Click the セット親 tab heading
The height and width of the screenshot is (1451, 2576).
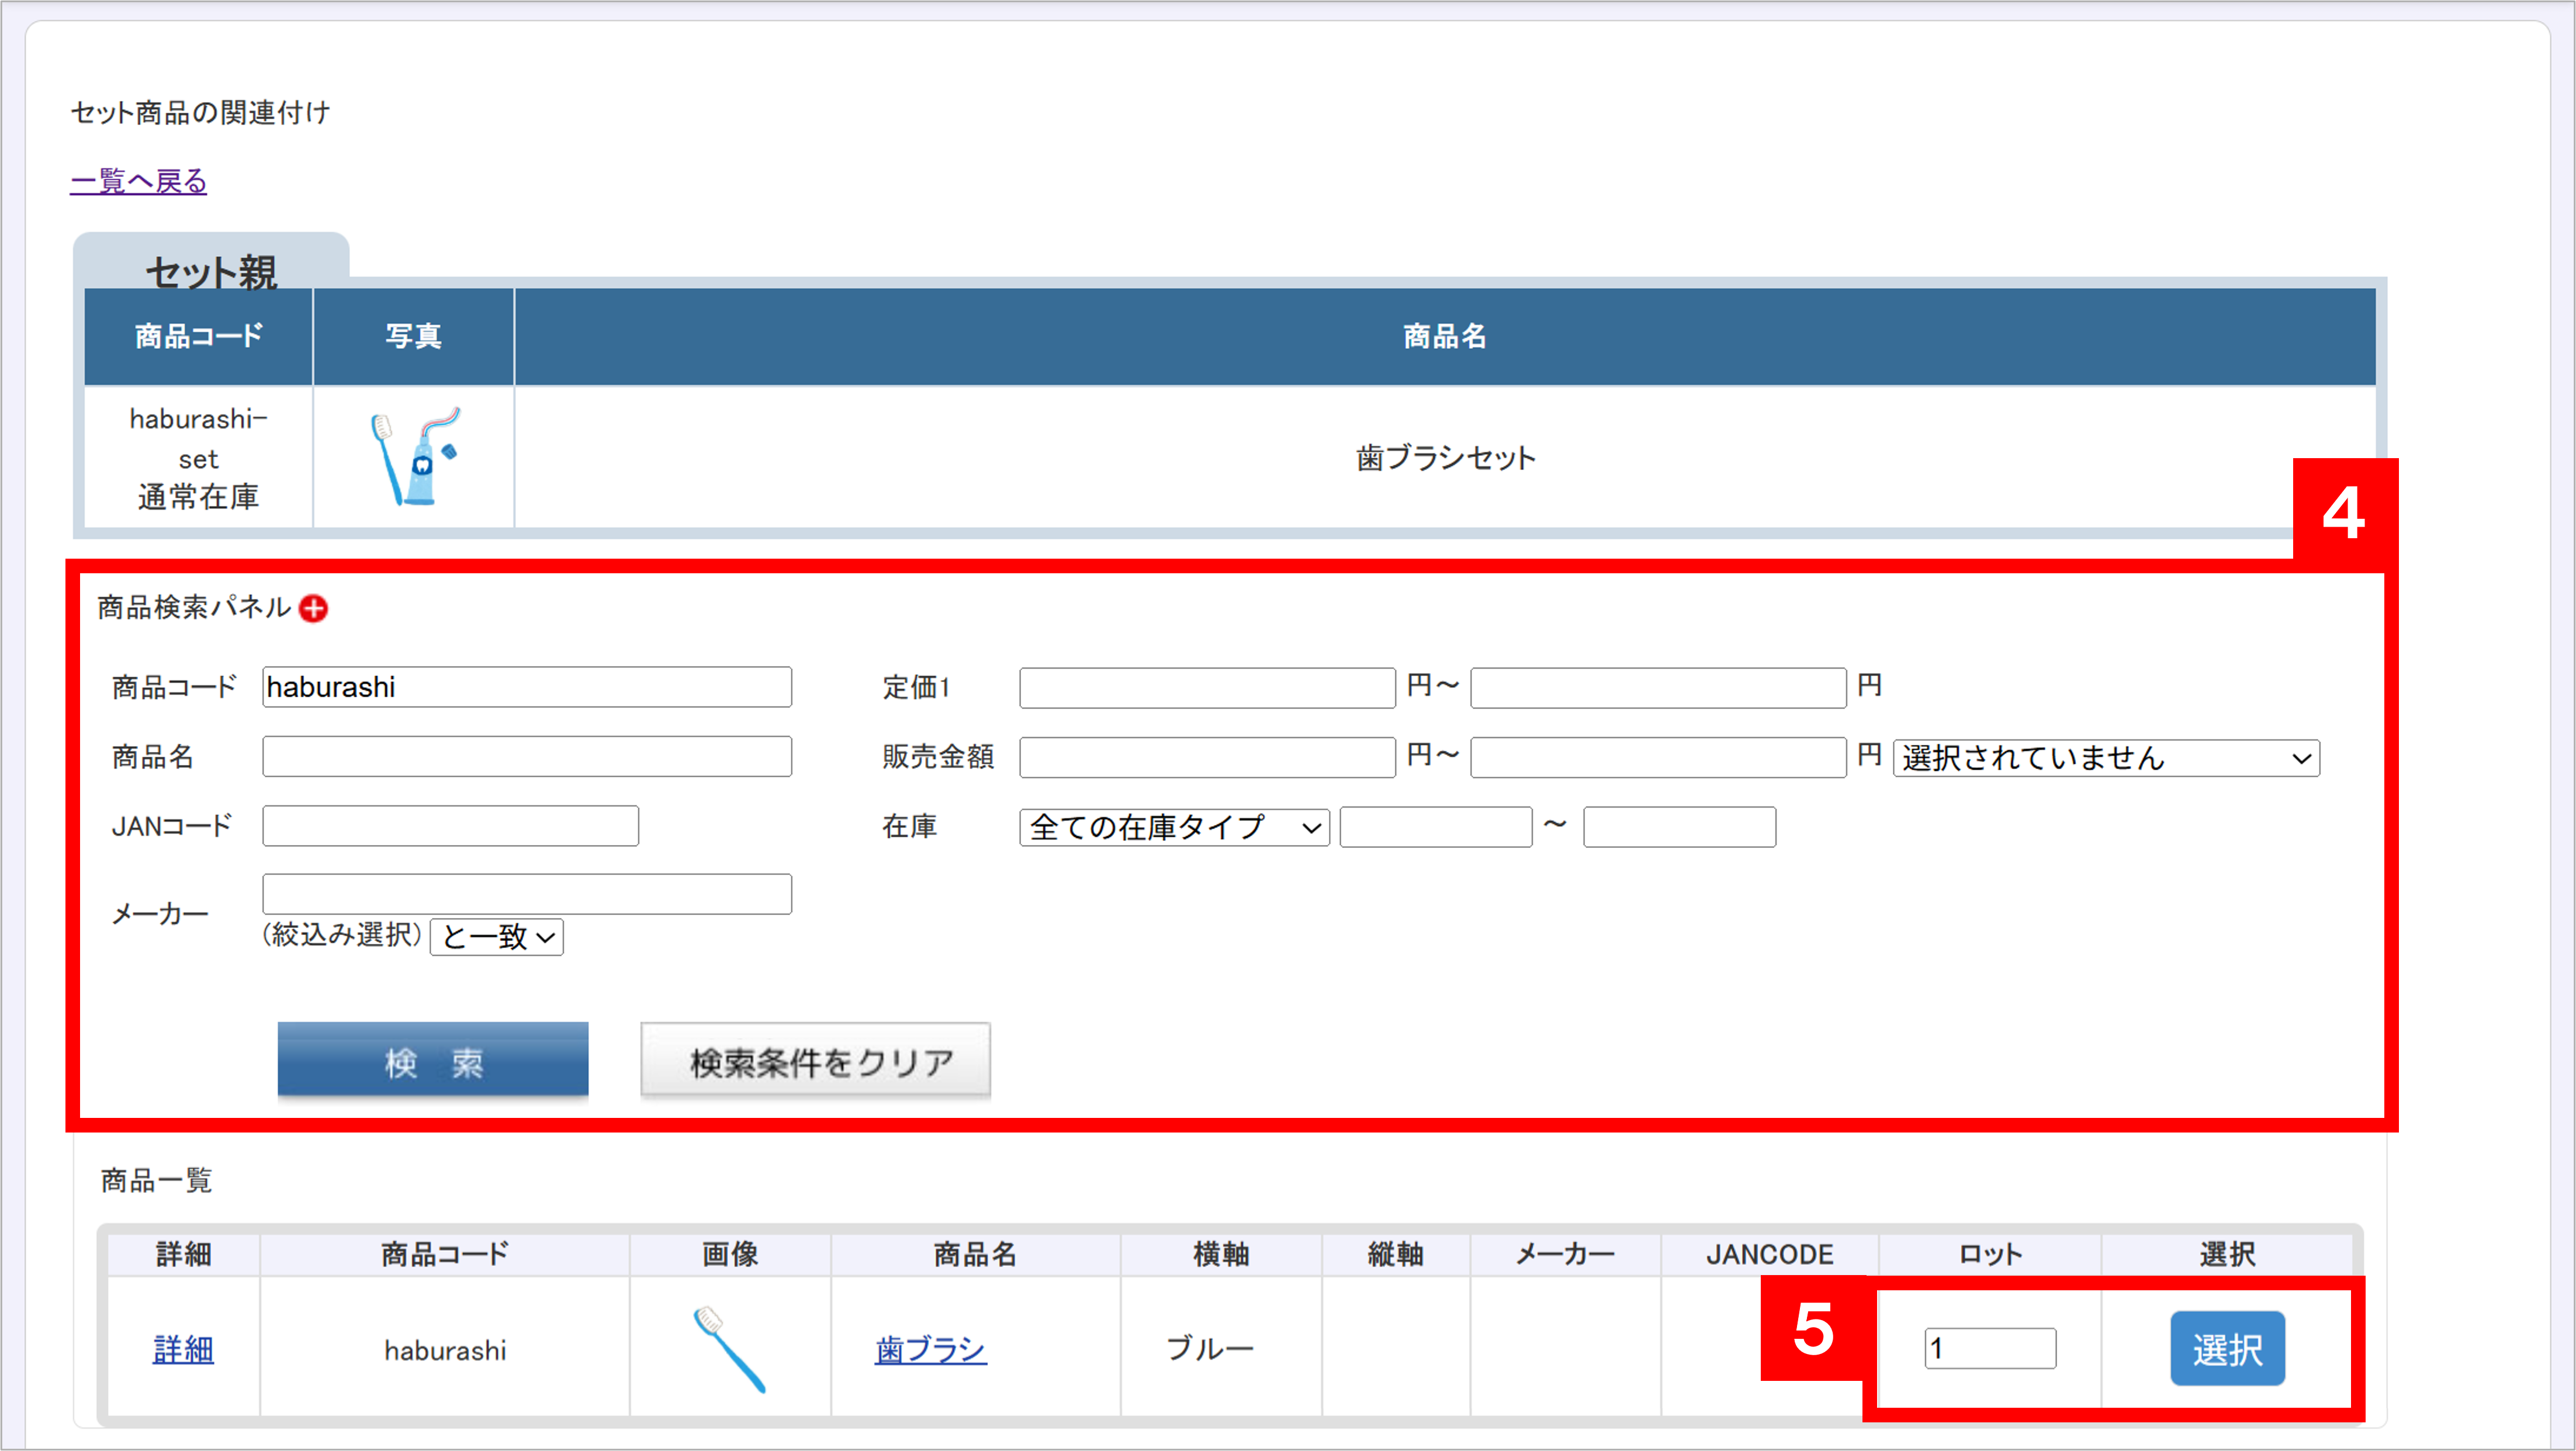pos(211,271)
